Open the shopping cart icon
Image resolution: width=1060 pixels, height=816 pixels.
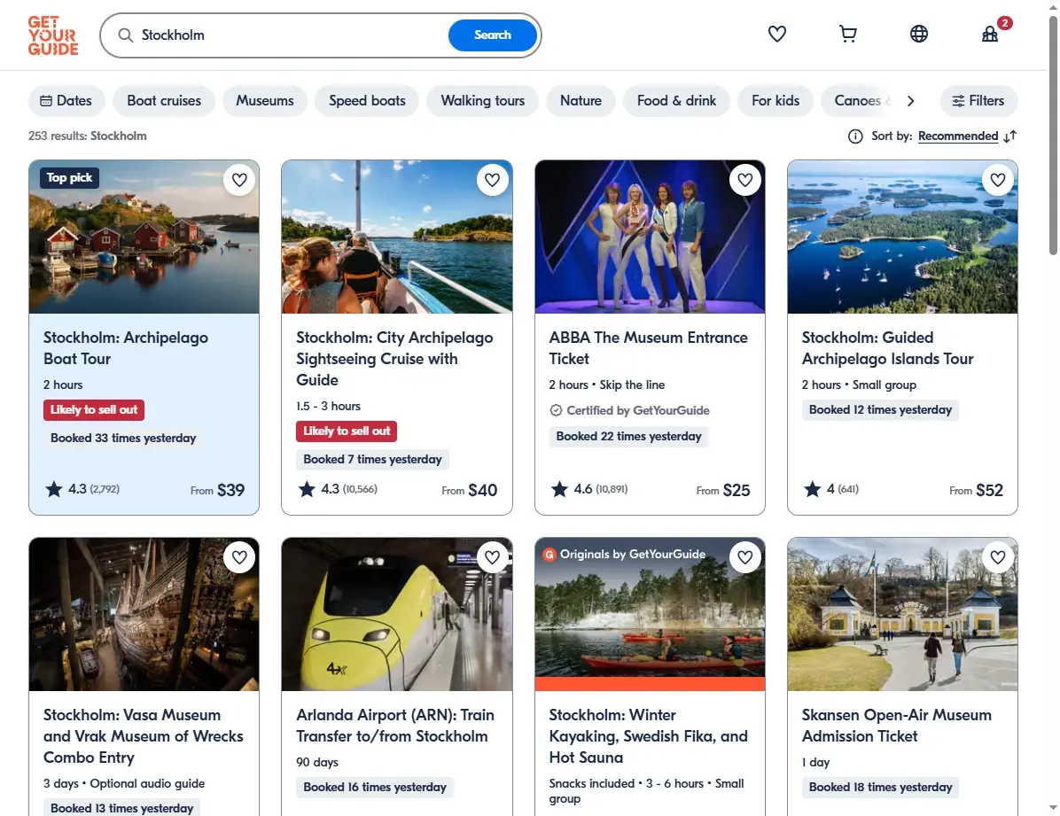pos(847,34)
